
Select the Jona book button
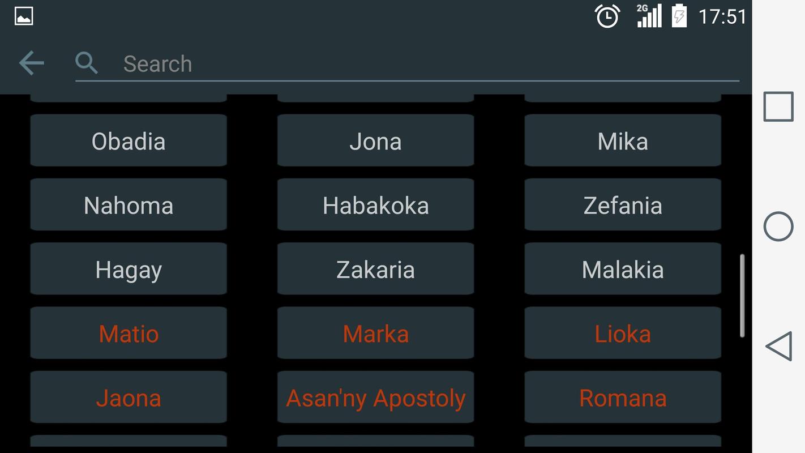pos(375,141)
